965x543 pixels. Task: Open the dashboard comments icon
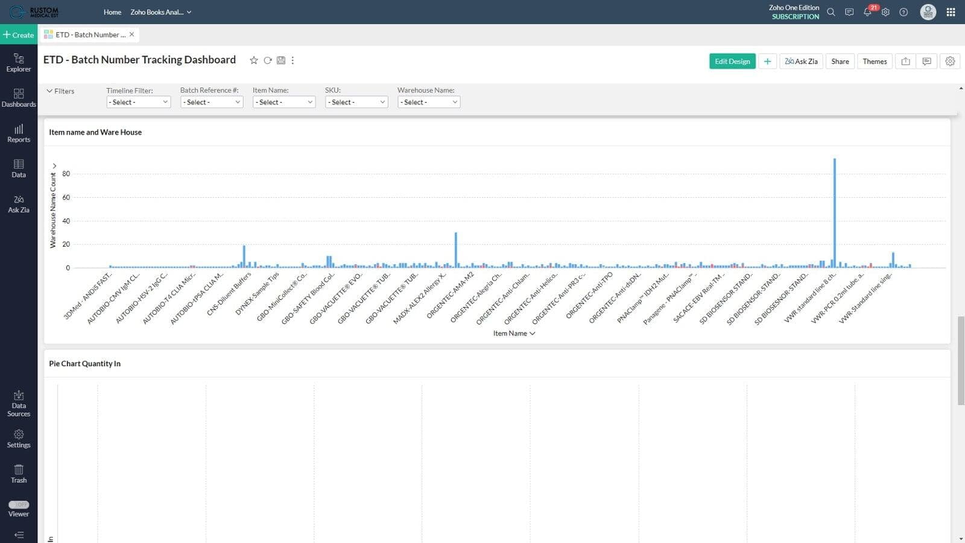(x=927, y=61)
